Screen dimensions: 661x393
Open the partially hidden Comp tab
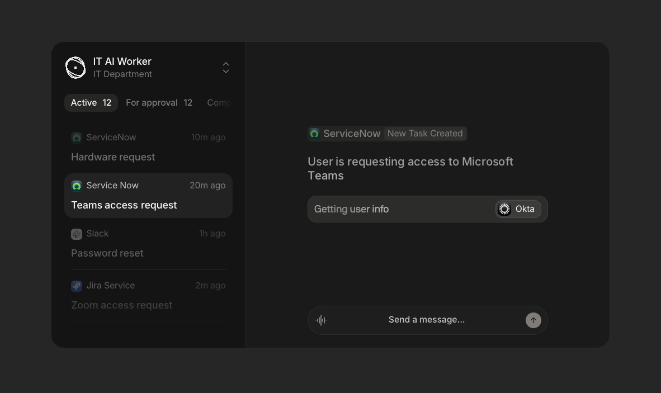[219, 103]
